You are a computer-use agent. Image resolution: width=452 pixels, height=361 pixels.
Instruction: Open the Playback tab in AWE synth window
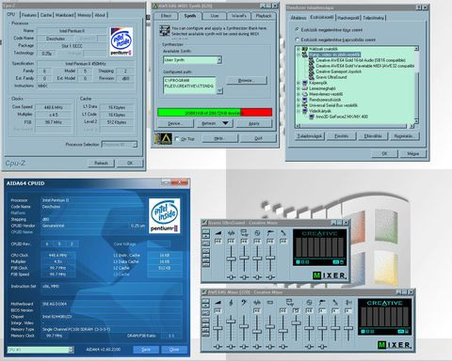point(263,16)
